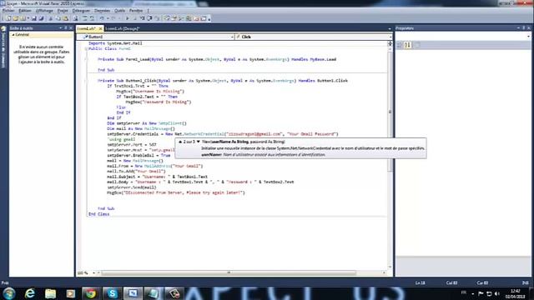Open Google Chrome from the taskbar
Image resolution: width=534 pixels, height=300 pixels.
coord(91,293)
